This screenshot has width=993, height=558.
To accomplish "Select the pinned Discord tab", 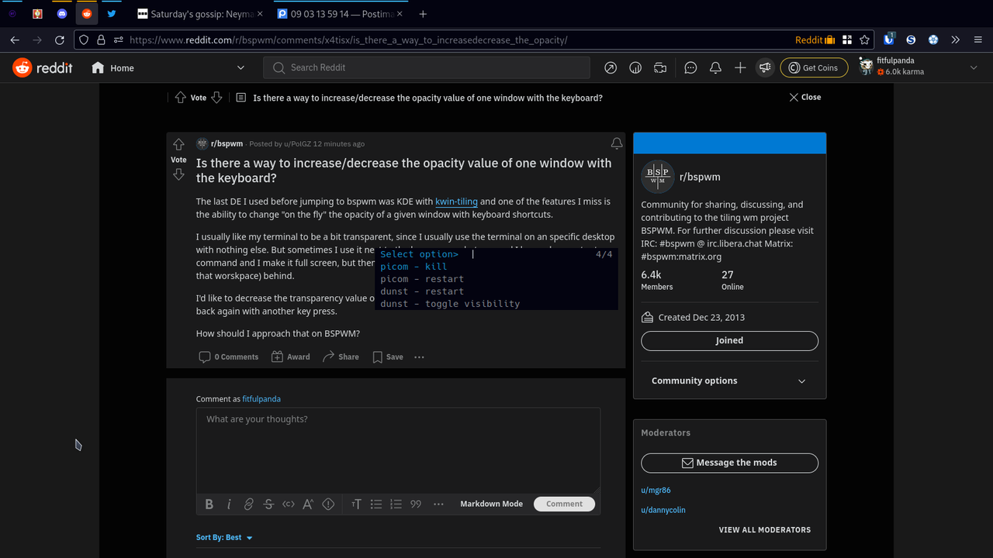I will (x=62, y=14).
